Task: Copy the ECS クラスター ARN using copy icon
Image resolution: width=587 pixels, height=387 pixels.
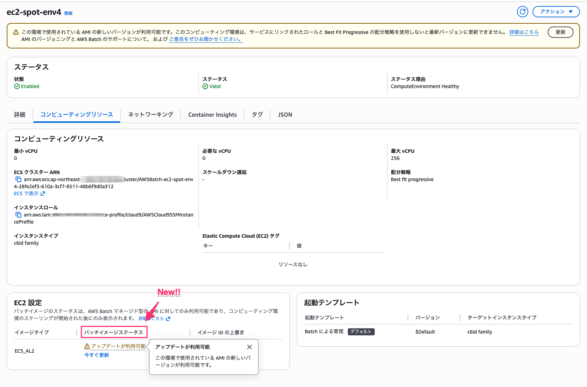Action: [18, 179]
